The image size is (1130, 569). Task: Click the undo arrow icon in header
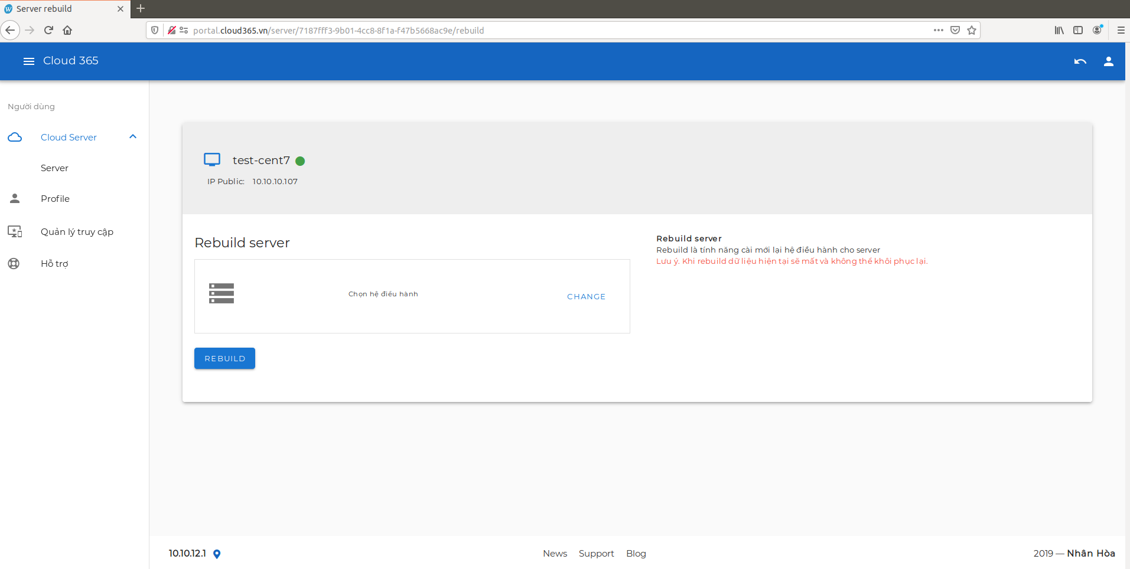tap(1080, 61)
